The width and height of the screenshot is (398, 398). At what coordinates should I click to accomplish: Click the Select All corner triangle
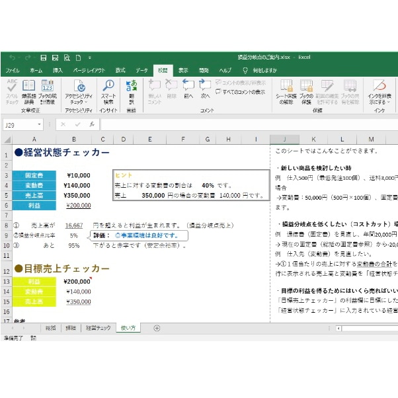point(7,139)
